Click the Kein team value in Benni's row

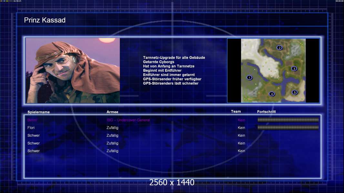(x=241, y=120)
